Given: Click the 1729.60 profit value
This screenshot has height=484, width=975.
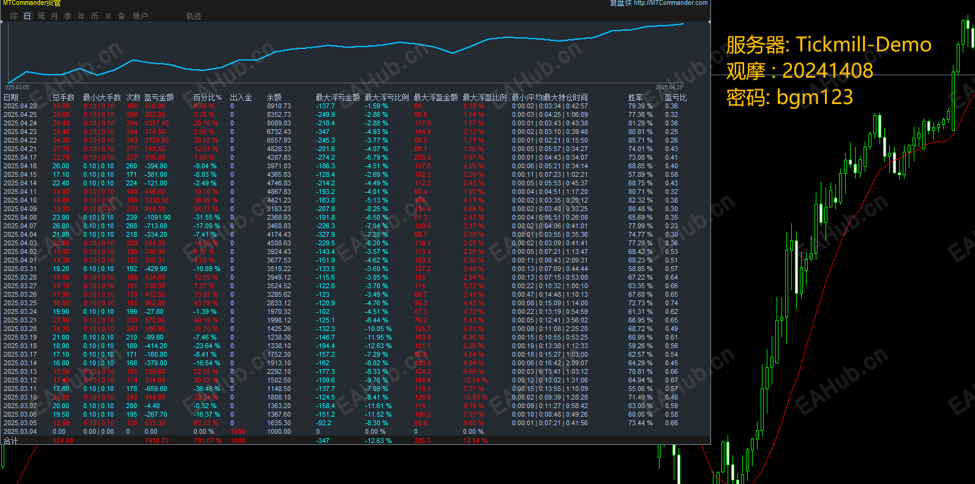Looking at the screenshot, I should (156, 140).
